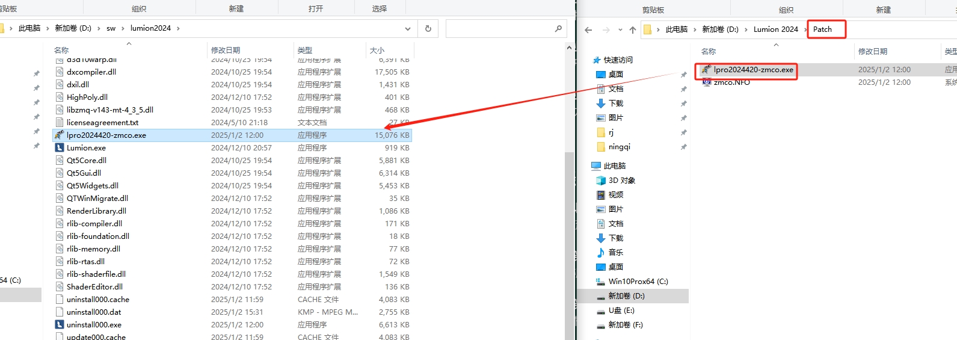Select 图片 under 此电脑 in sidebar

[x=616, y=209]
